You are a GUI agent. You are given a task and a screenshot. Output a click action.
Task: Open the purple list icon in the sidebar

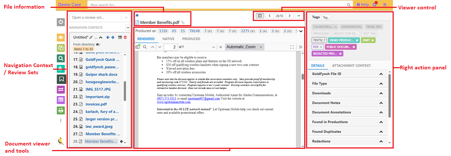[61, 100]
